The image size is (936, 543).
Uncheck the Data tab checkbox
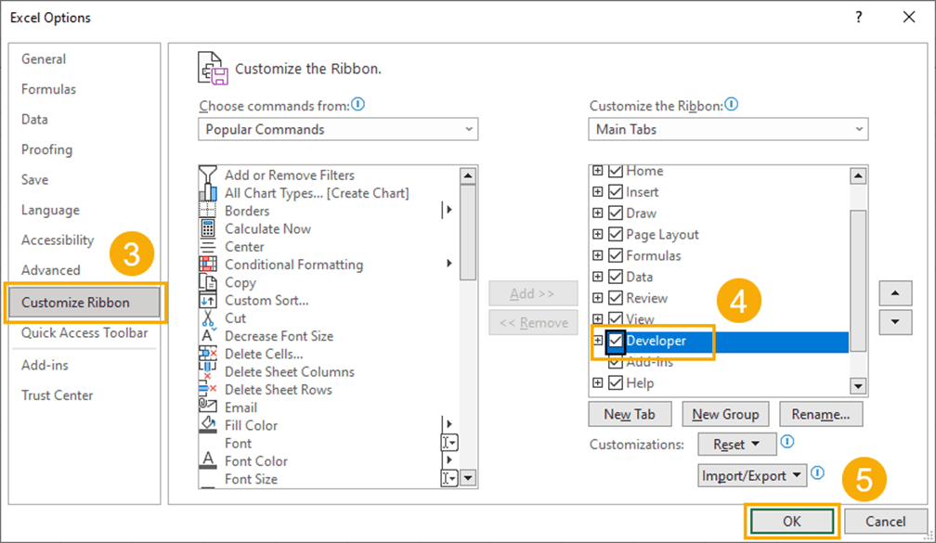click(x=616, y=277)
